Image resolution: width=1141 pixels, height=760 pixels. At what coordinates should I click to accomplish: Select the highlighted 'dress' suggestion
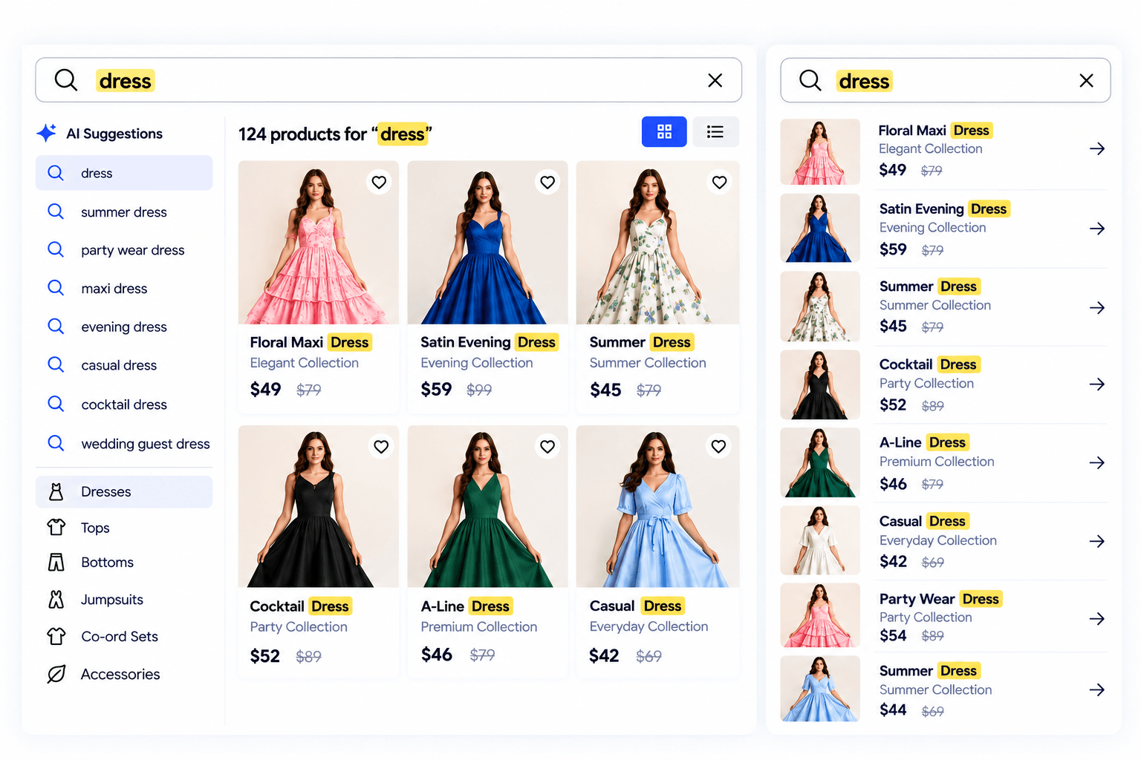124,173
